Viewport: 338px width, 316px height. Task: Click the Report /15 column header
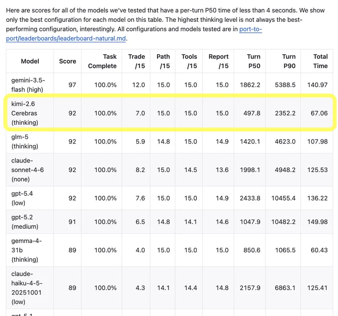(218, 61)
